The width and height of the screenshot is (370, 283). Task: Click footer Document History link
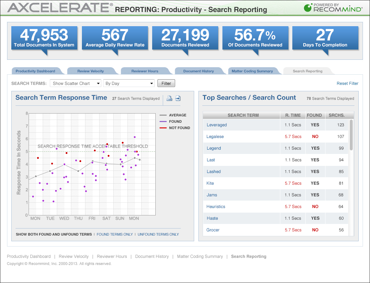tap(152, 256)
